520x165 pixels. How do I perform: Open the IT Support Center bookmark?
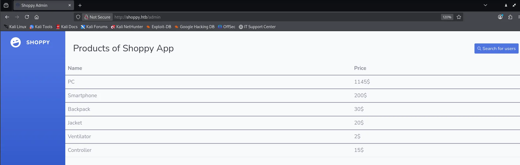point(257,27)
